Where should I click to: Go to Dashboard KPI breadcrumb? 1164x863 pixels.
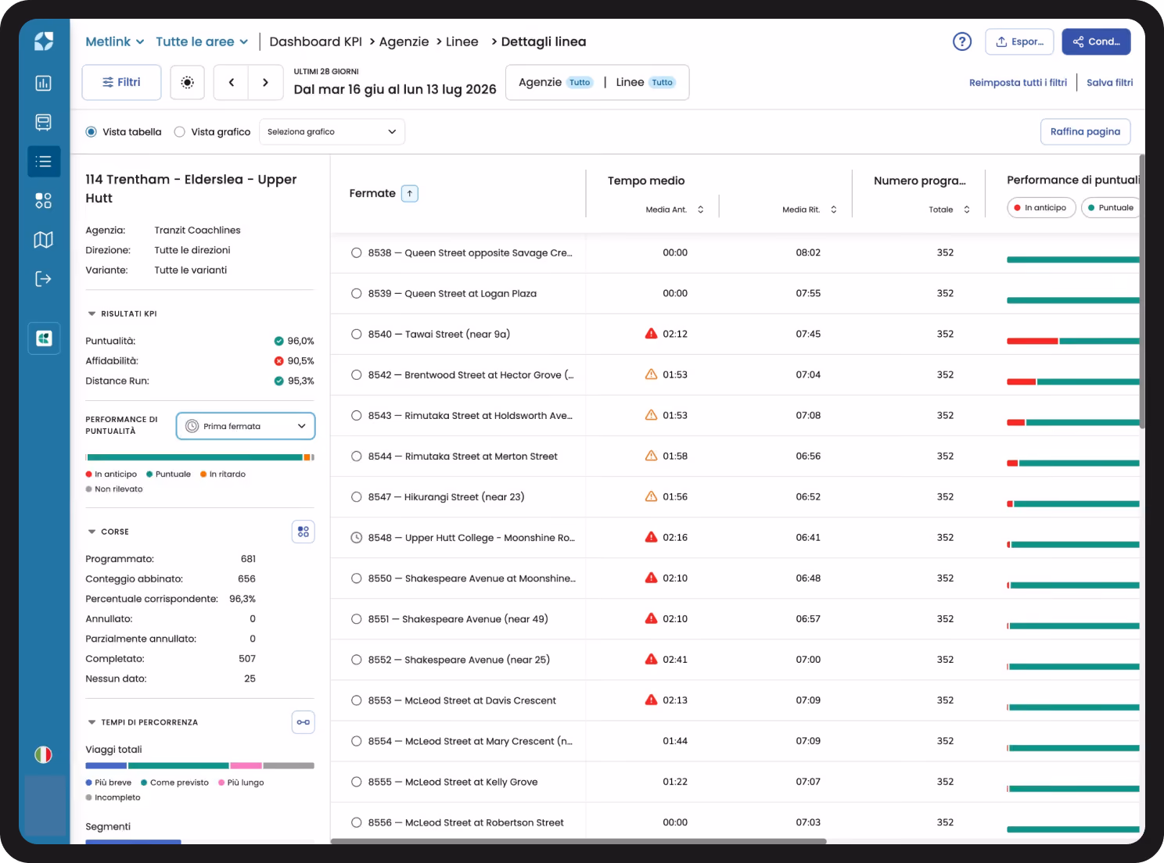[316, 41]
